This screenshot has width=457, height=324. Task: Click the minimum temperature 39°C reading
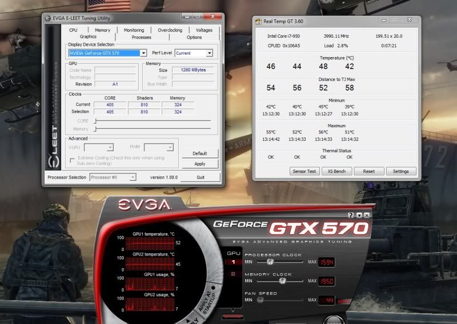pos(350,107)
